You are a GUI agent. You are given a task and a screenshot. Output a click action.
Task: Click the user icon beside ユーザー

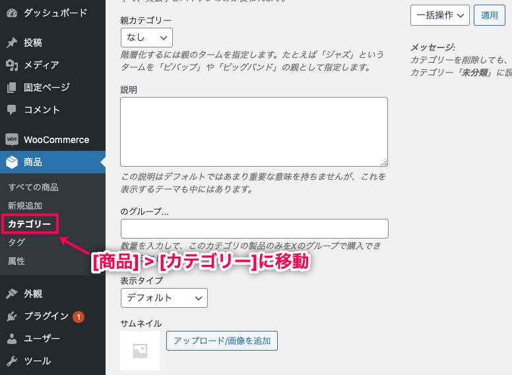(x=12, y=339)
